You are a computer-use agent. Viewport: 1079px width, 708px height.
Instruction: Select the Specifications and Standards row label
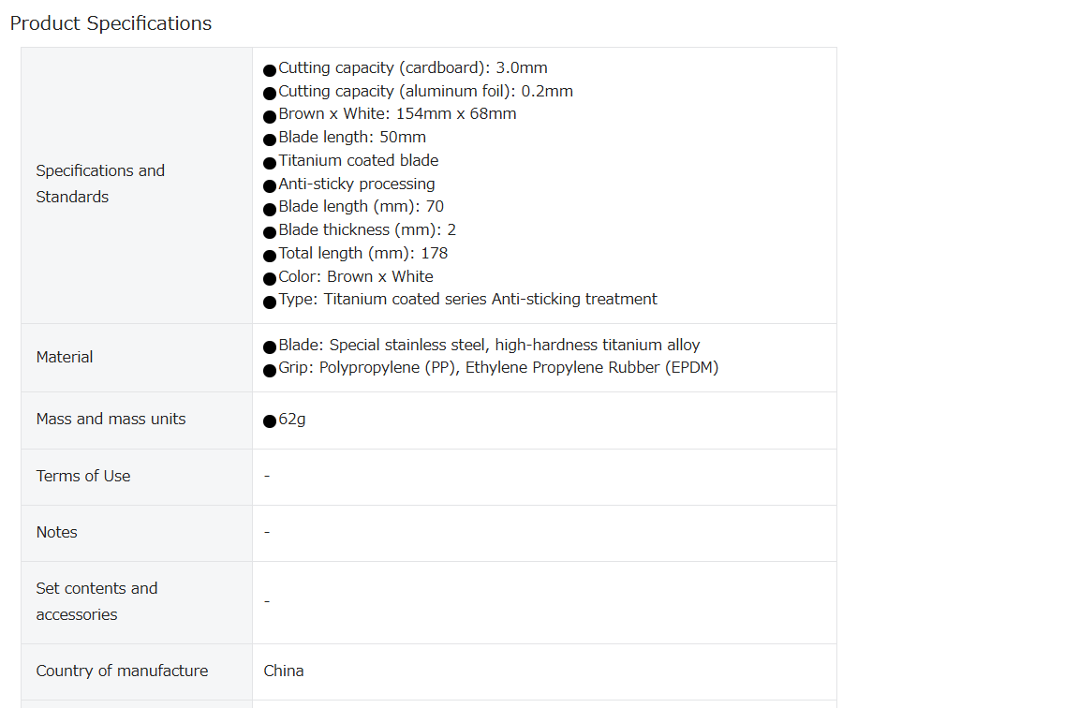100,184
